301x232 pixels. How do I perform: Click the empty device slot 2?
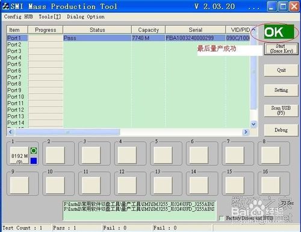coord(55,156)
